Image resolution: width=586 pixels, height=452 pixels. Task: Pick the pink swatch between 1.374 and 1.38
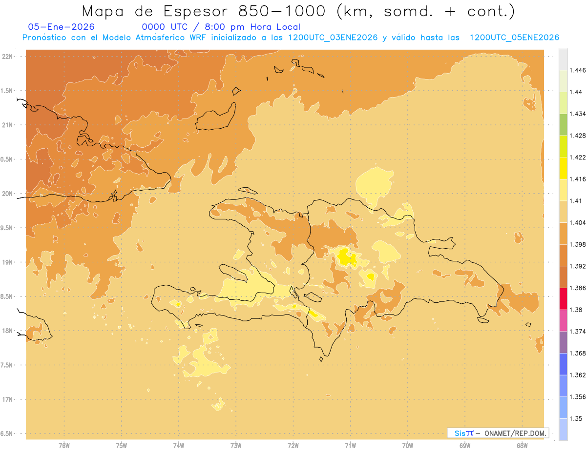[x=563, y=320]
